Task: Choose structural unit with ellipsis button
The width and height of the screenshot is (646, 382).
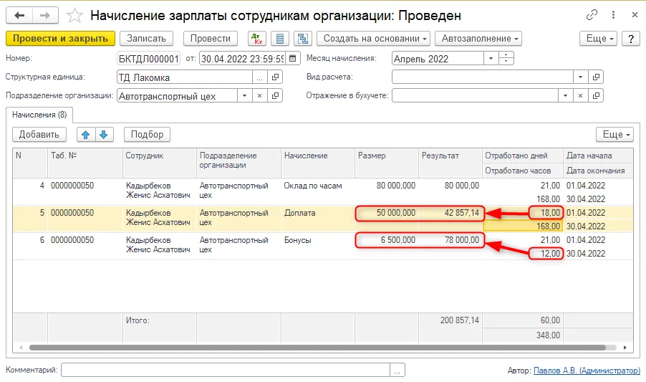Action: pyautogui.click(x=259, y=77)
